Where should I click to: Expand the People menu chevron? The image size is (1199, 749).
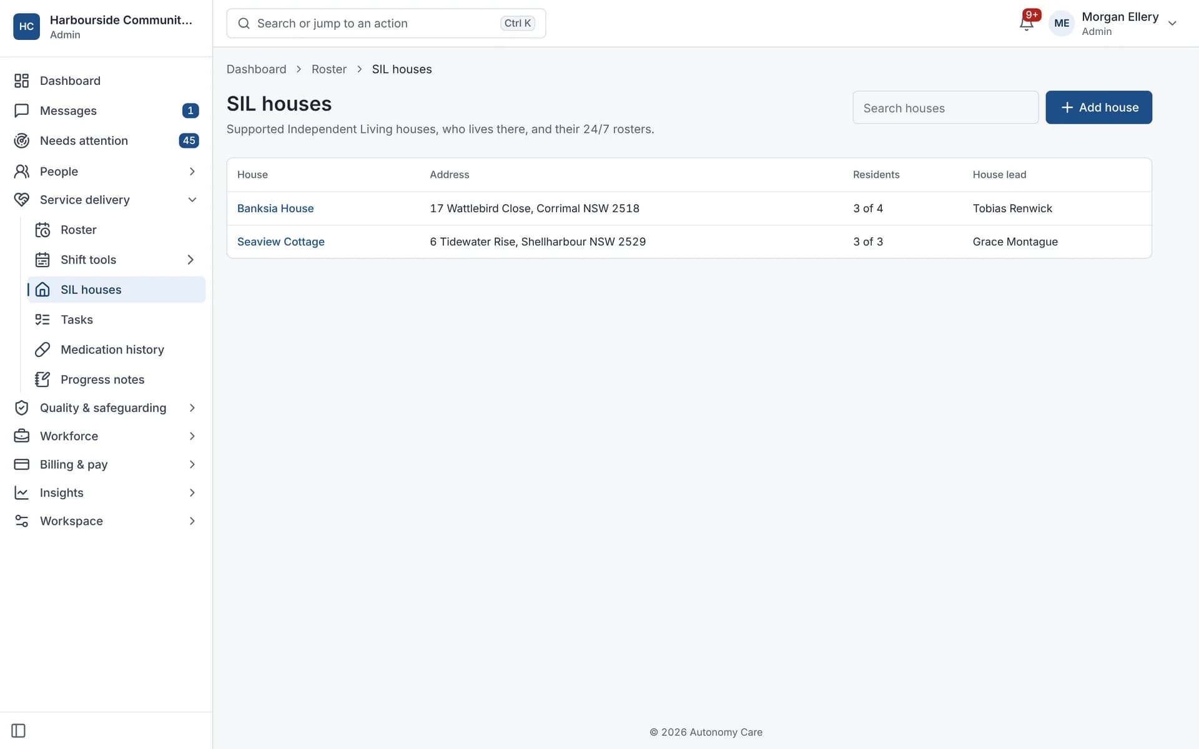192,171
